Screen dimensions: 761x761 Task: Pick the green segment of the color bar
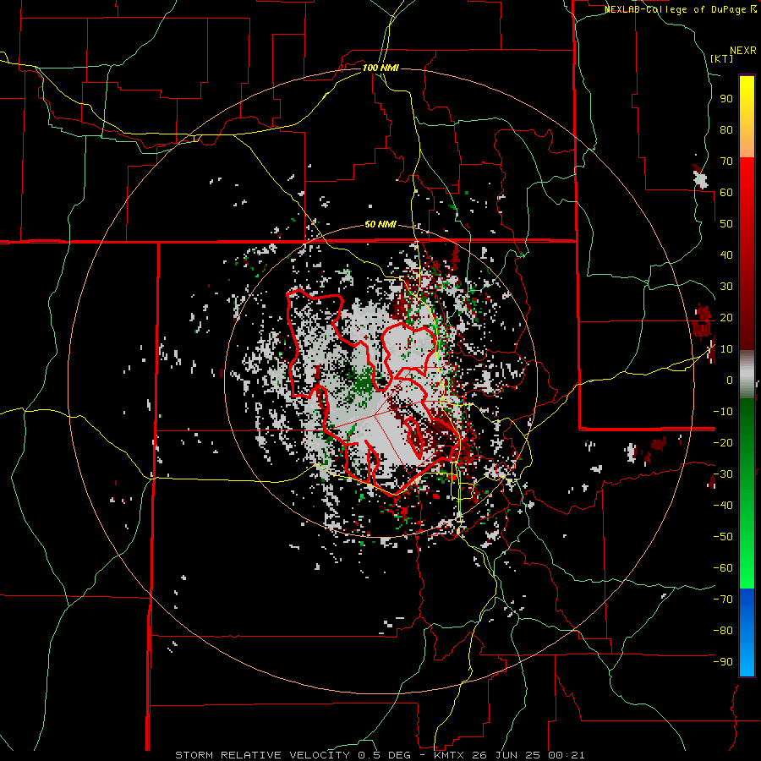pyautogui.click(x=747, y=493)
